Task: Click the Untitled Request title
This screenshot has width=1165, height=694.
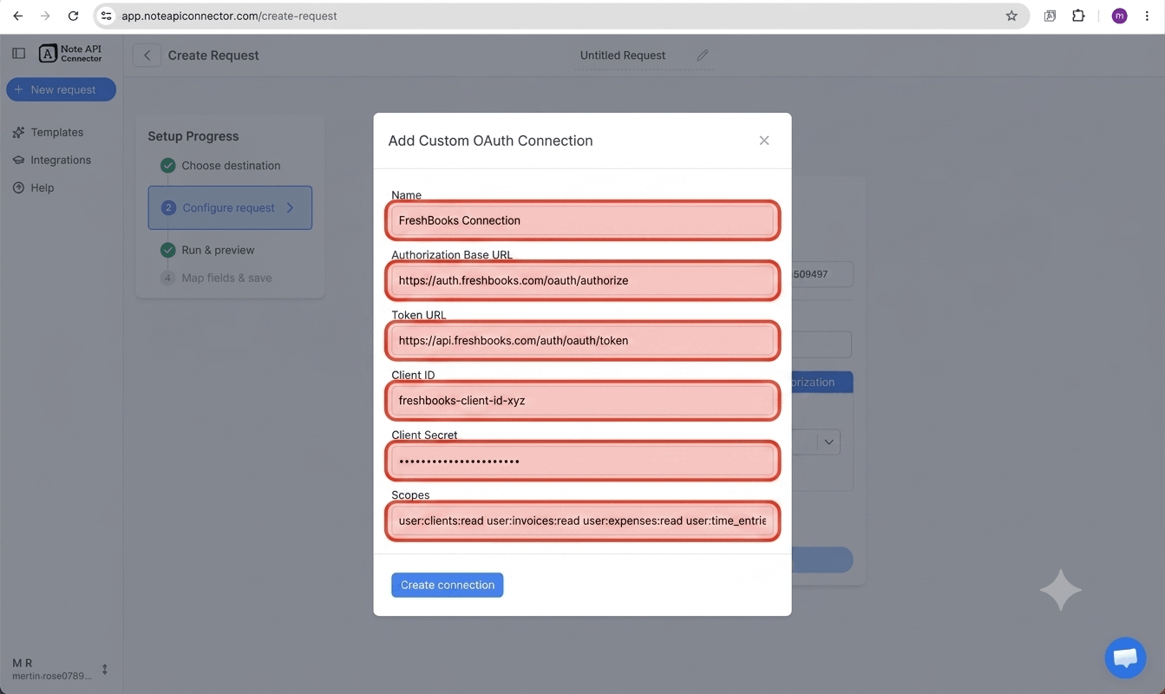Action: (623, 55)
